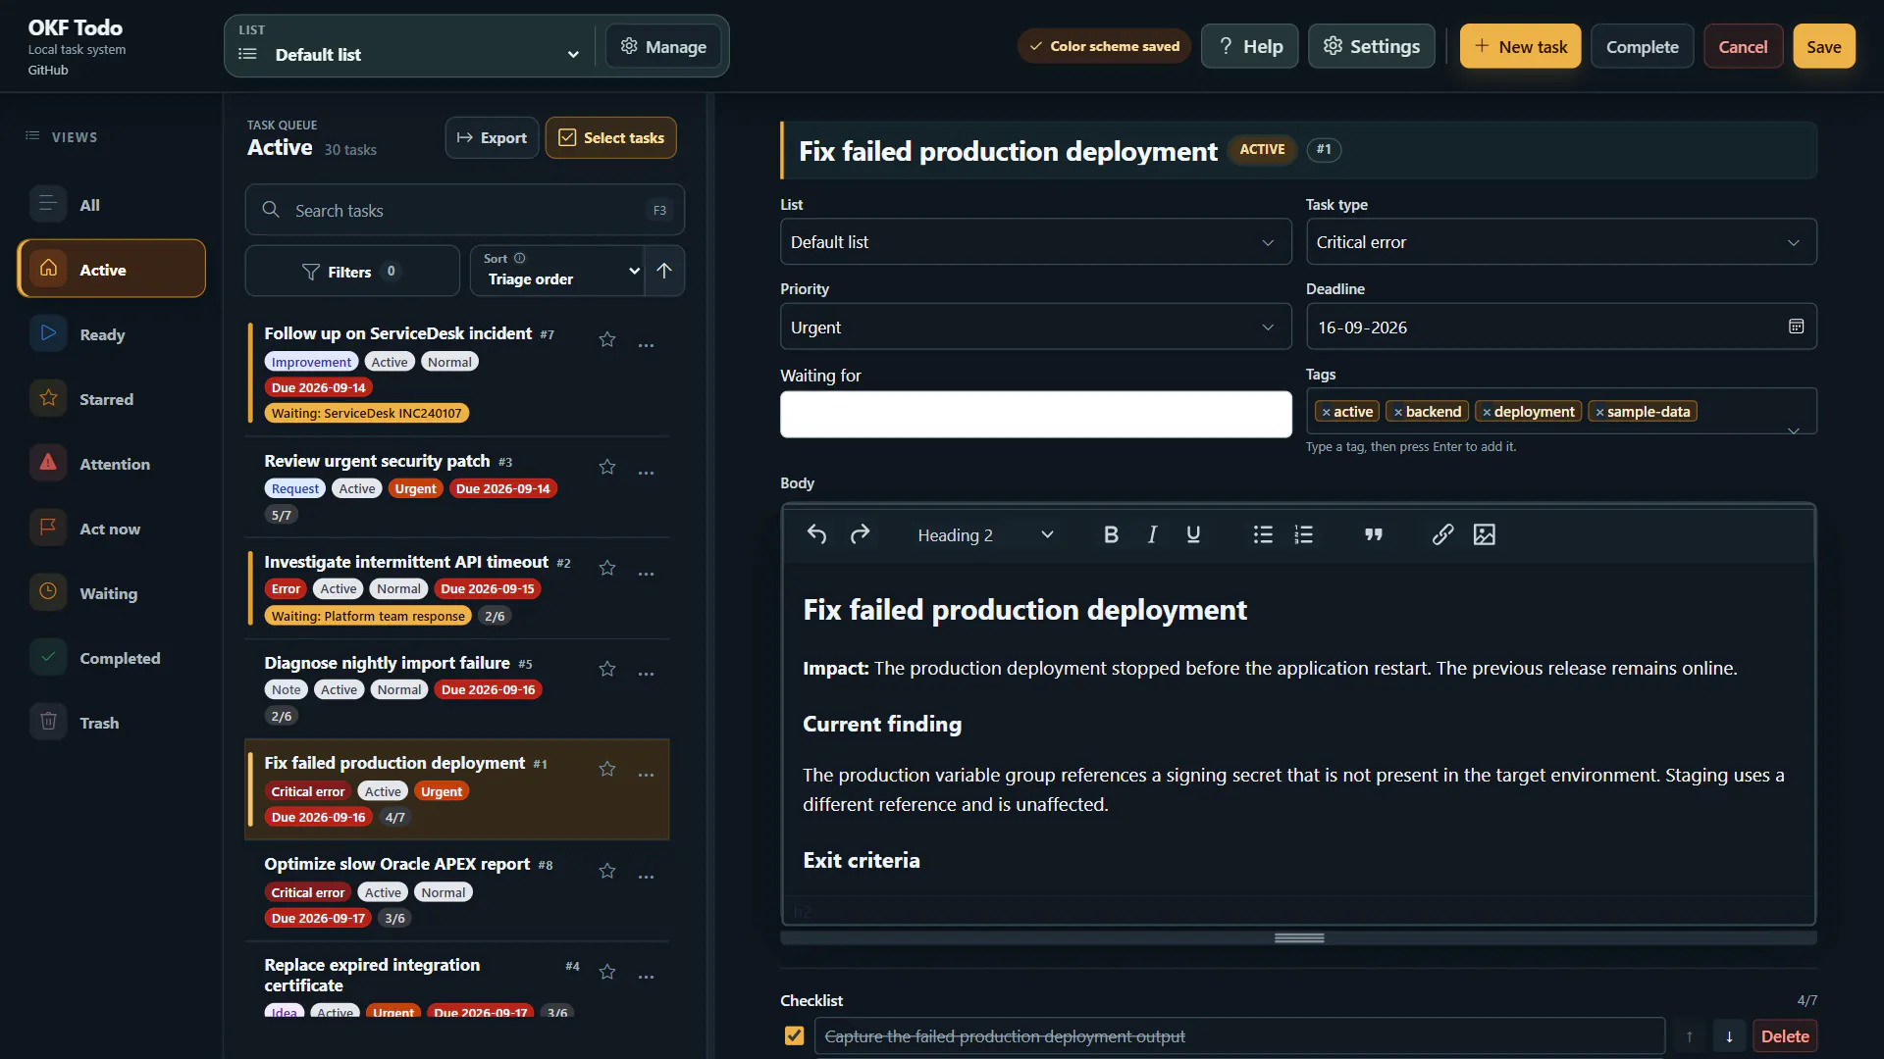Redo the edit in body editor
This screenshot has width=1884, height=1059.
coord(860,534)
